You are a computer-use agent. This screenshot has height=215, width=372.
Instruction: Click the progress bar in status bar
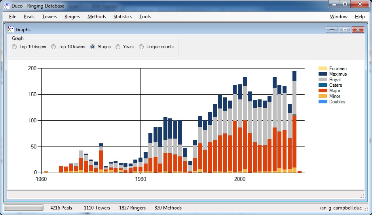click(x=24, y=207)
